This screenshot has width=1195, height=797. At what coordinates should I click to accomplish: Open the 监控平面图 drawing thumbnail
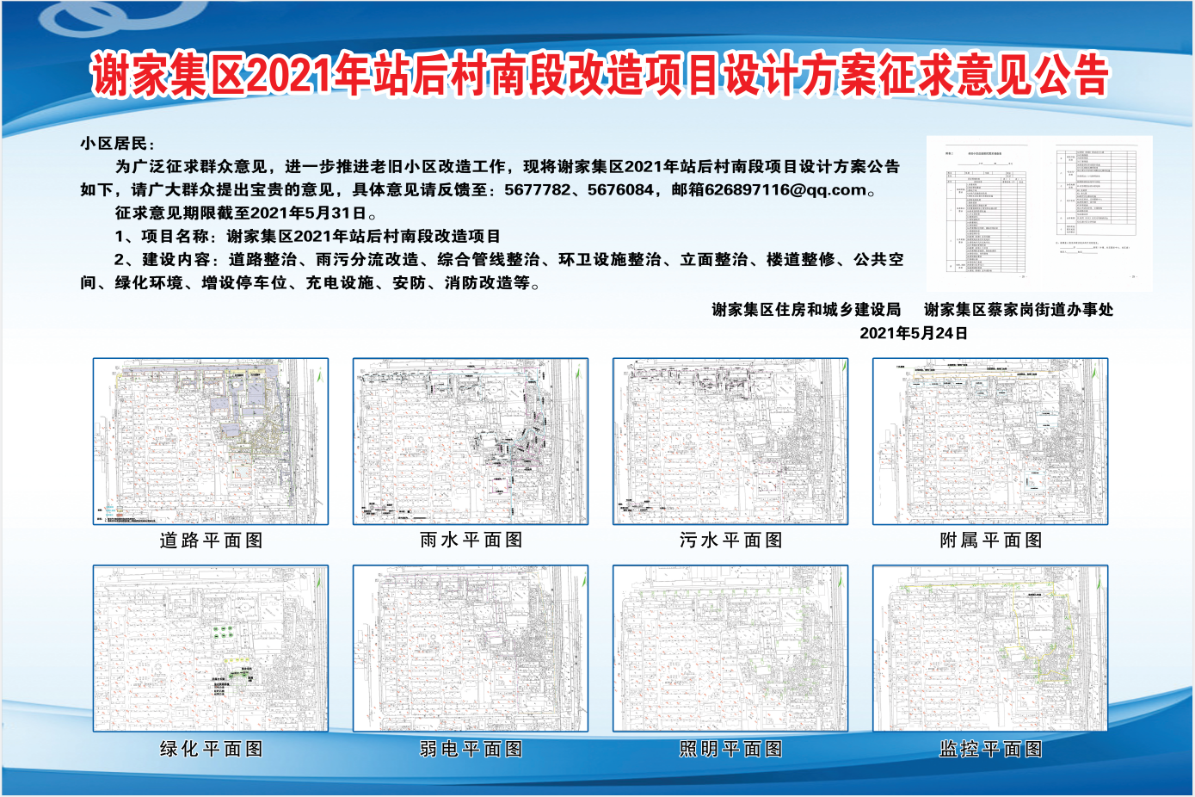tap(990, 649)
